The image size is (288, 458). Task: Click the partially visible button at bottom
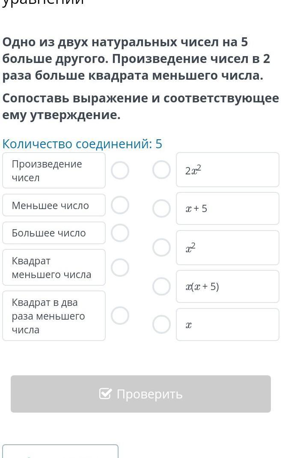click(60, 452)
